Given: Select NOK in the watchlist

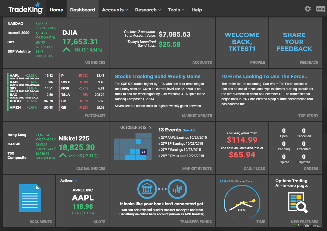Looking at the screenshot, I should pos(82,88).
